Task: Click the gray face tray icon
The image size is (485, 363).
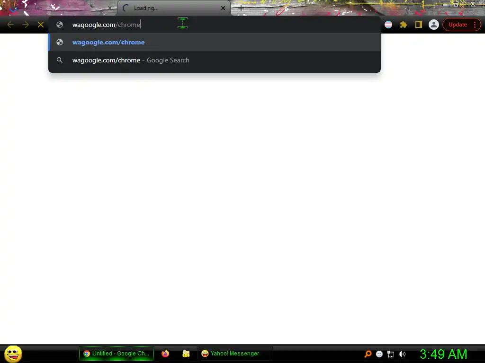Action: [x=379, y=354]
